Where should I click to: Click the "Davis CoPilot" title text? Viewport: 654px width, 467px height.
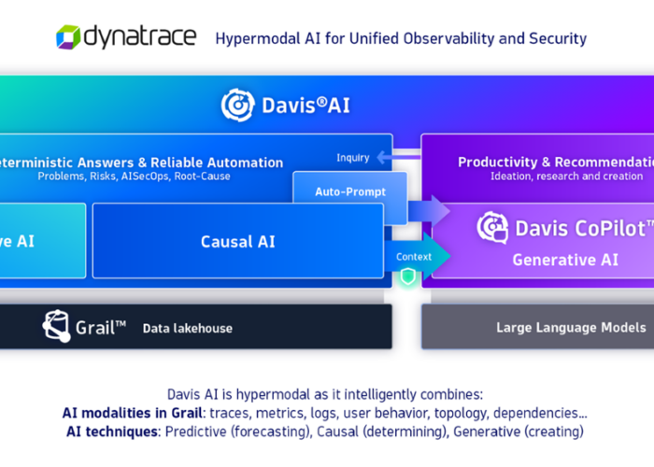(584, 228)
